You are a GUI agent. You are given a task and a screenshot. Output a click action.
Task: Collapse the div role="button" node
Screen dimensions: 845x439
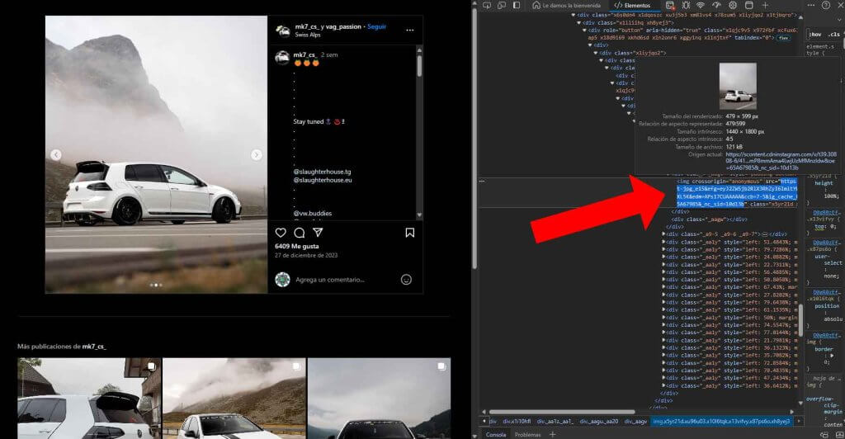point(585,31)
